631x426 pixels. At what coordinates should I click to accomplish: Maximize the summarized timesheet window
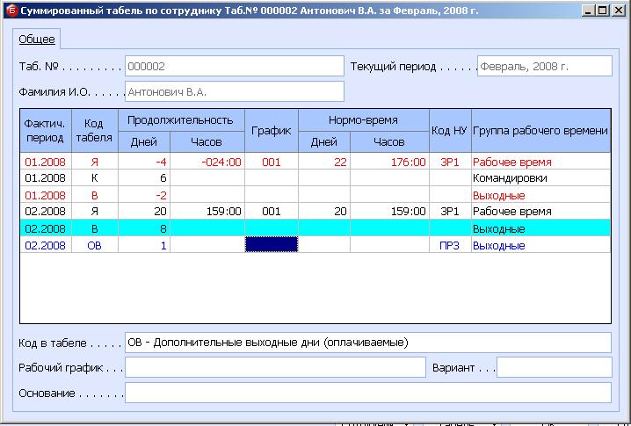[x=601, y=11]
